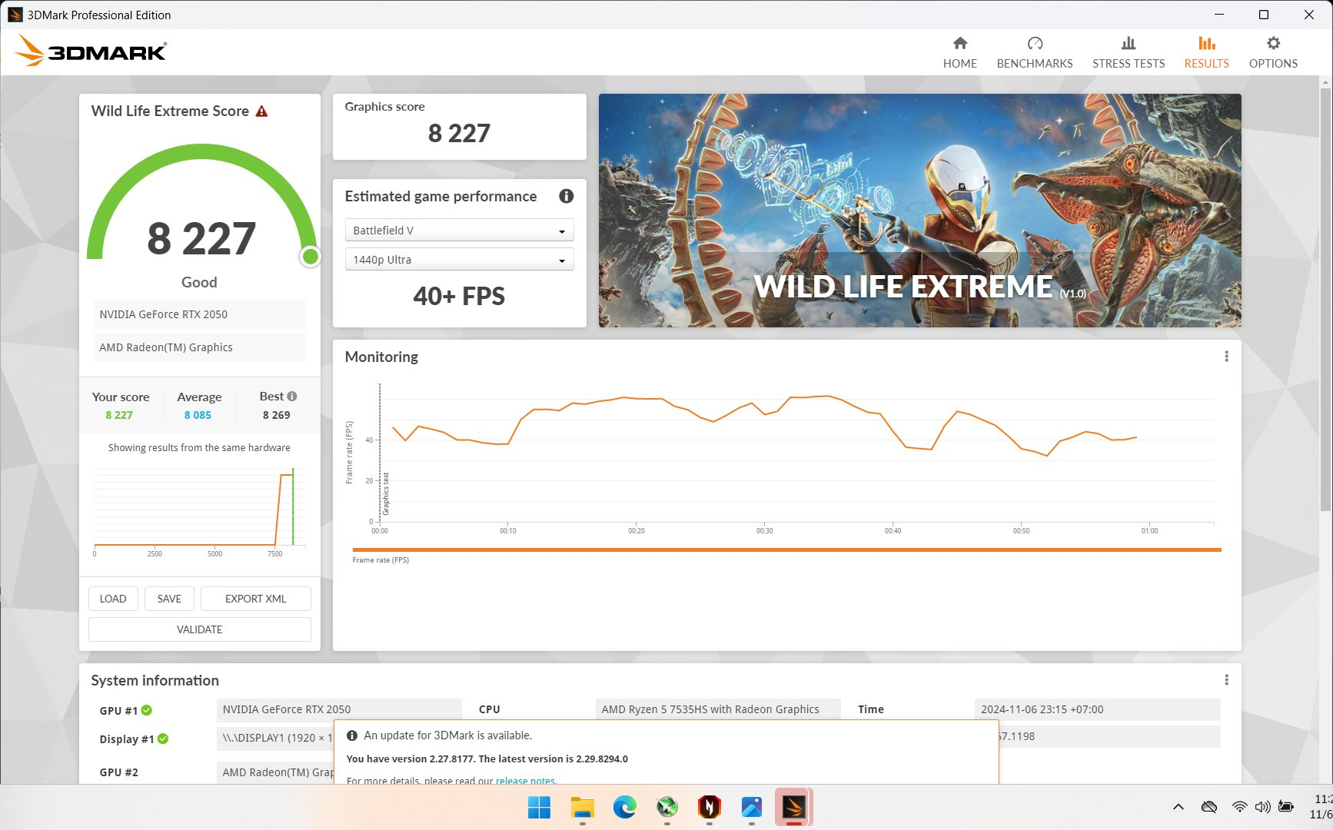Open Monitoring panel three-dot menu
The height and width of the screenshot is (830, 1333).
[1226, 357]
